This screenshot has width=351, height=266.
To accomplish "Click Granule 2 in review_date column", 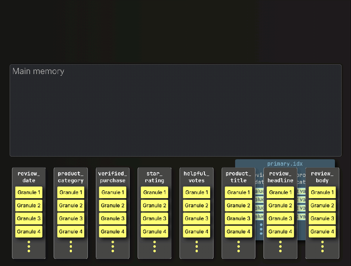I will (x=29, y=205).
